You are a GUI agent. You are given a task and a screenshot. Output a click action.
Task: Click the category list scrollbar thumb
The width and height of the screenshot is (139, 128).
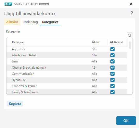130,45
